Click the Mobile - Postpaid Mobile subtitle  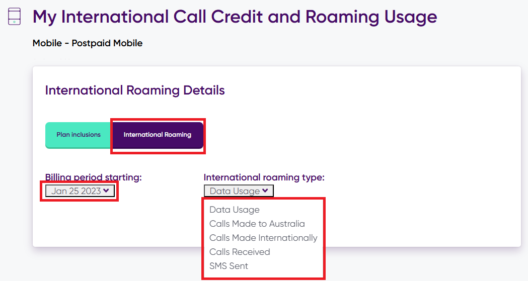88,43
